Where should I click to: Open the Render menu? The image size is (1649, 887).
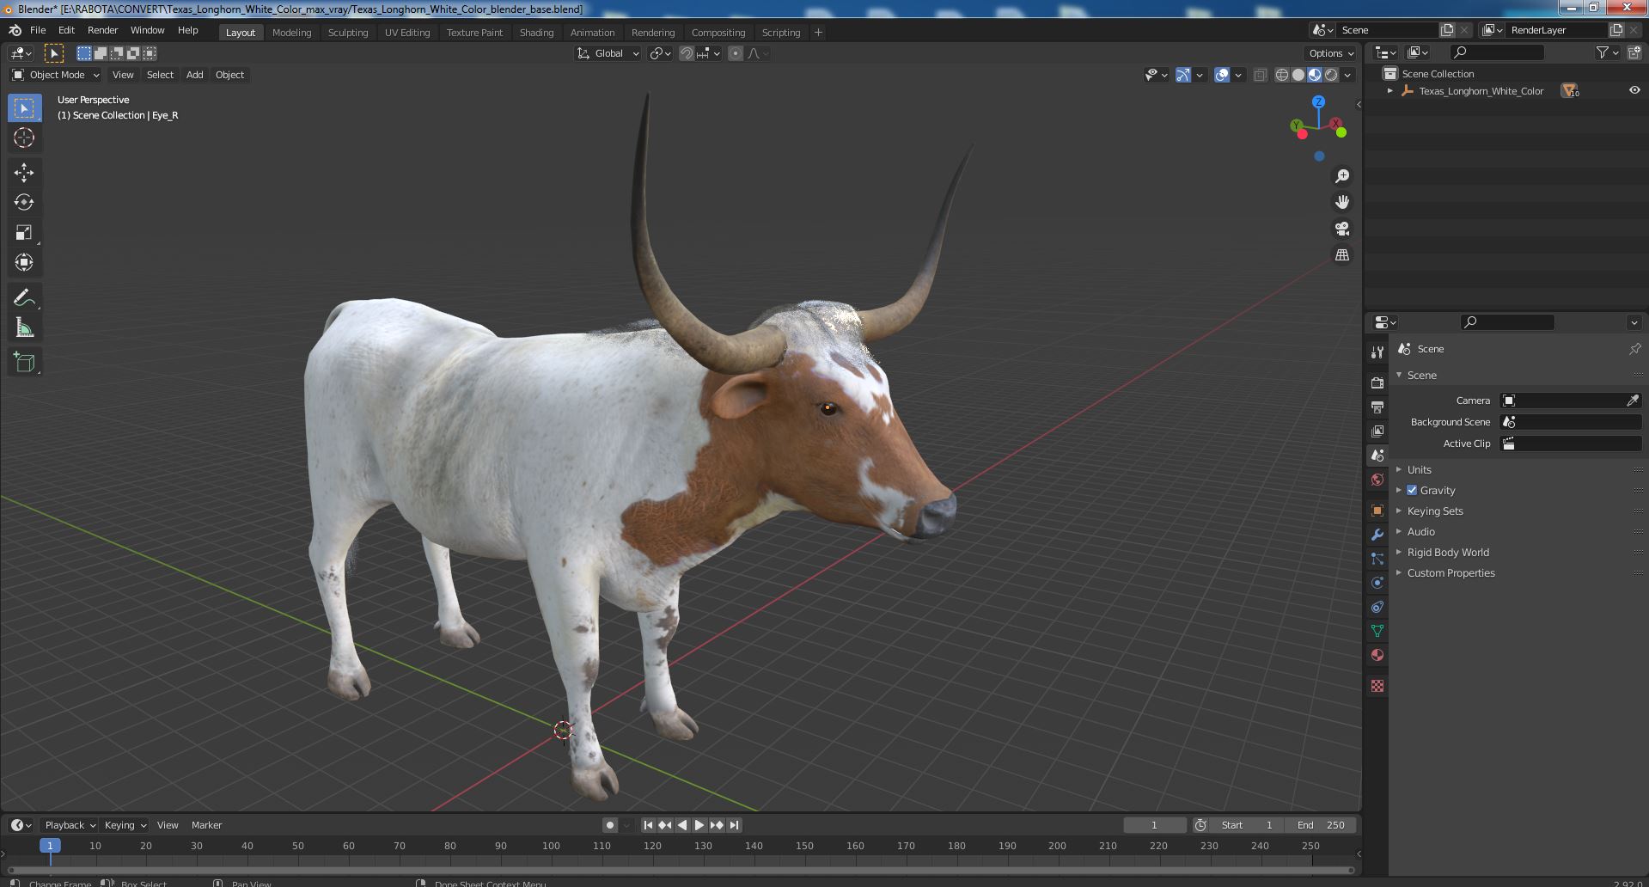(102, 30)
